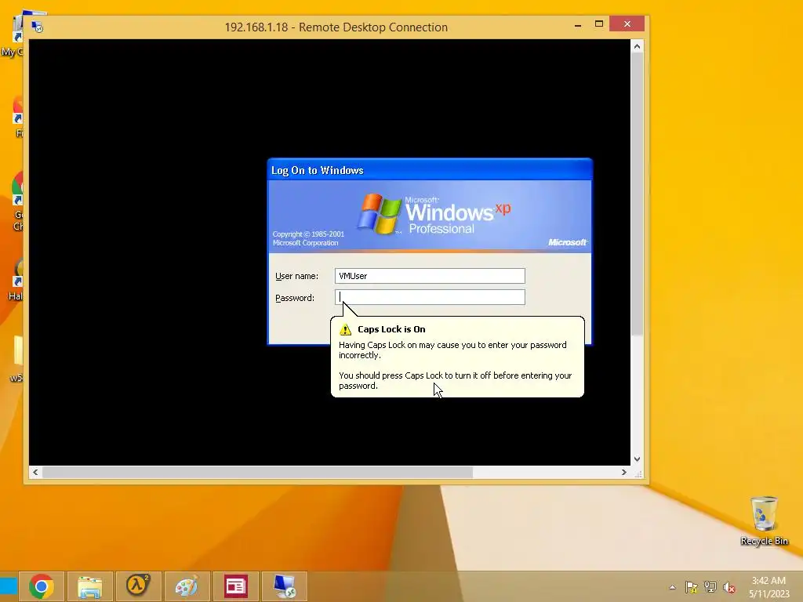Click the horizontal scrollbar right arrow
The height and width of the screenshot is (602, 803).
click(x=623, y=472)
